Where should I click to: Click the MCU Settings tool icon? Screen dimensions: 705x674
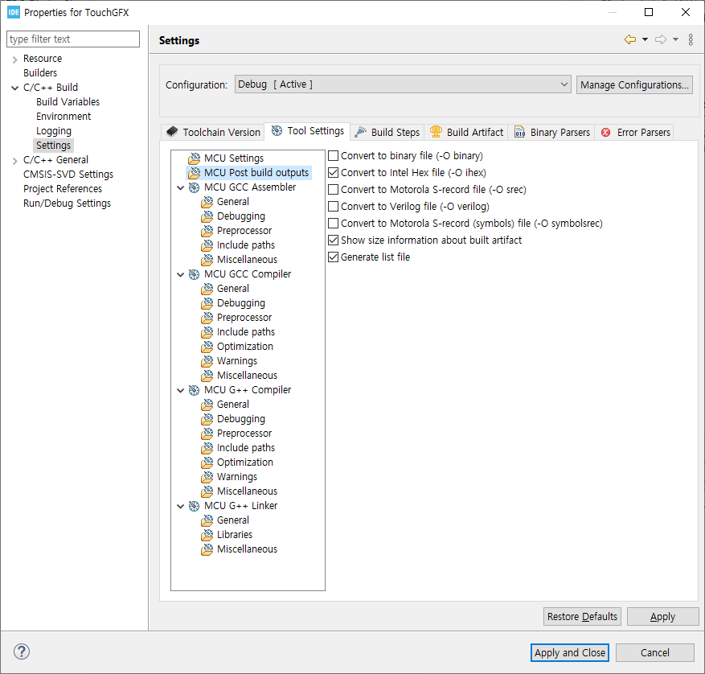click(195, 158)
